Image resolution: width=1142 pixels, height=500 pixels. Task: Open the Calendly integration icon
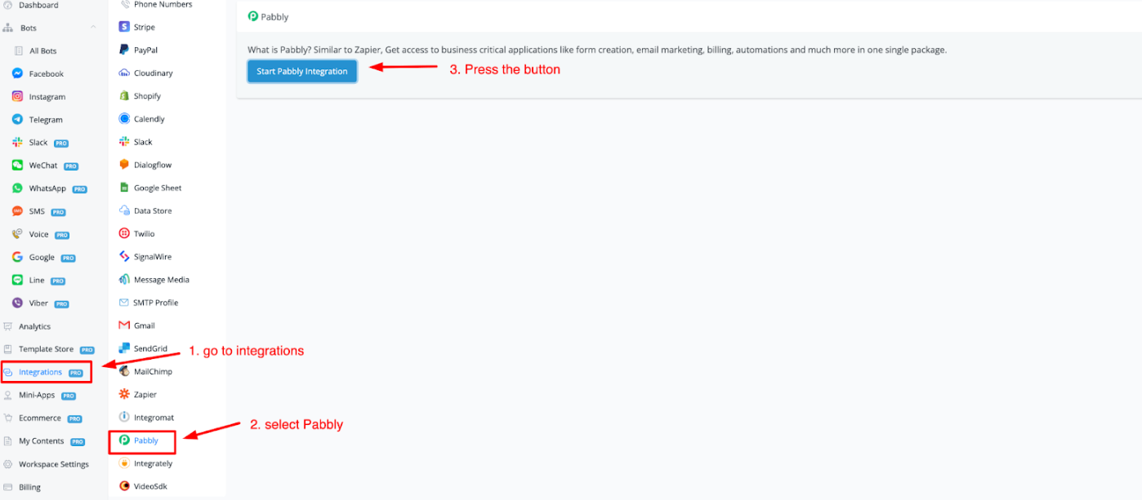click(x=124, y=119)
